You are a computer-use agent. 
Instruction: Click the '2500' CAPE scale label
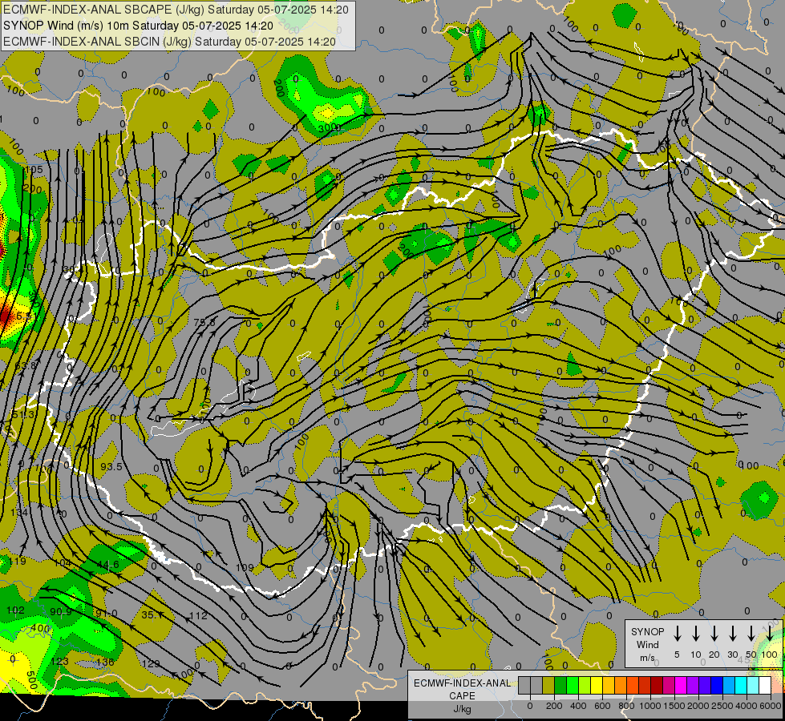pyautogui.click(x=722, y=706)
